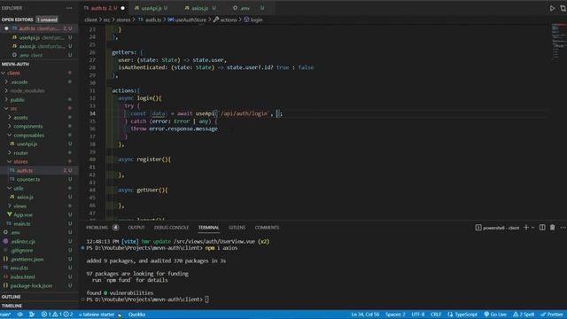The width and height of the screenshot is (567, 319).
Task: Split the terminal panel
Action: tap(542, 228)
